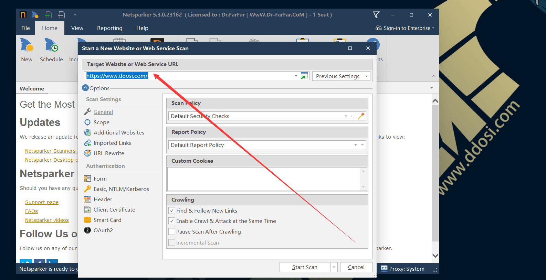Click the URL Rewrite globe-pencil icon
The width and height of the screenshot is (546, 280).
(87, 153)
